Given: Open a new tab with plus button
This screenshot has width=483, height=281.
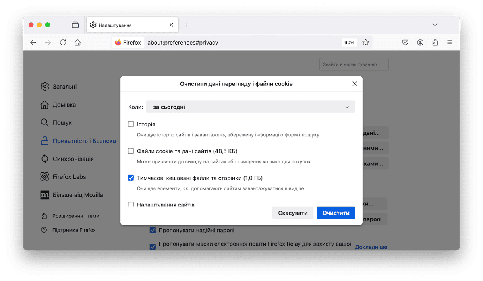Looking at the screenshot, I should click(x=187, y=25).
